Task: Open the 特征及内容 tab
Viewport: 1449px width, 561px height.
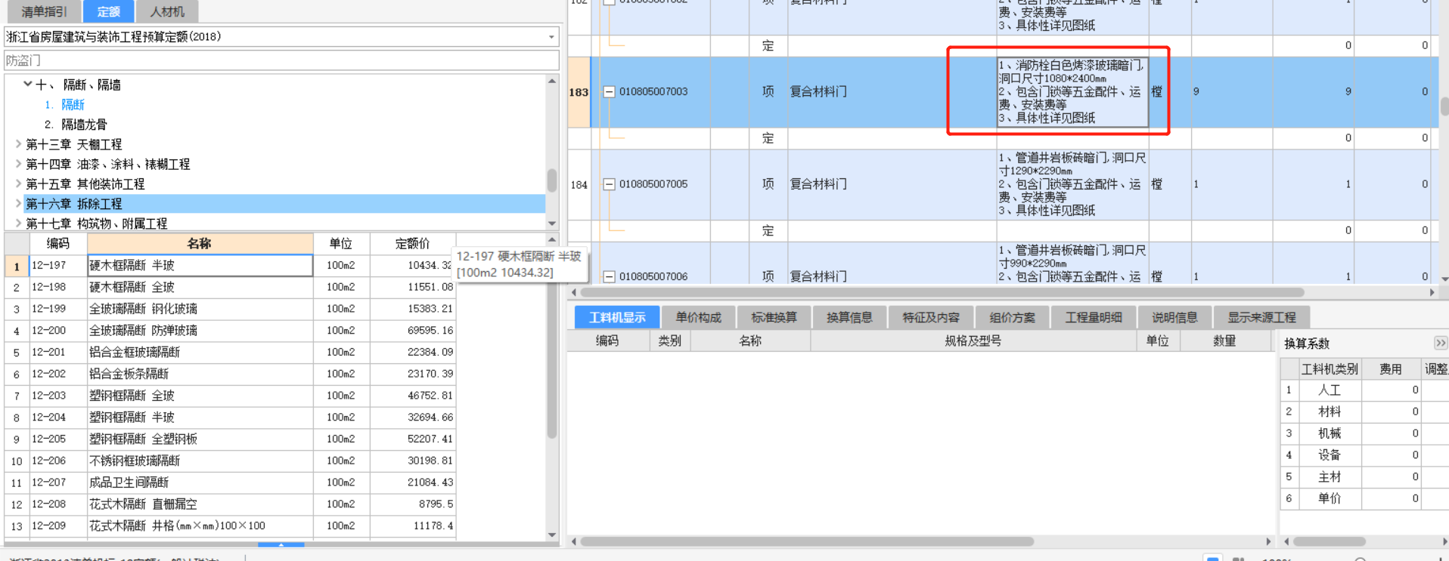Action: pyautogui.click(x=930, y=318)
